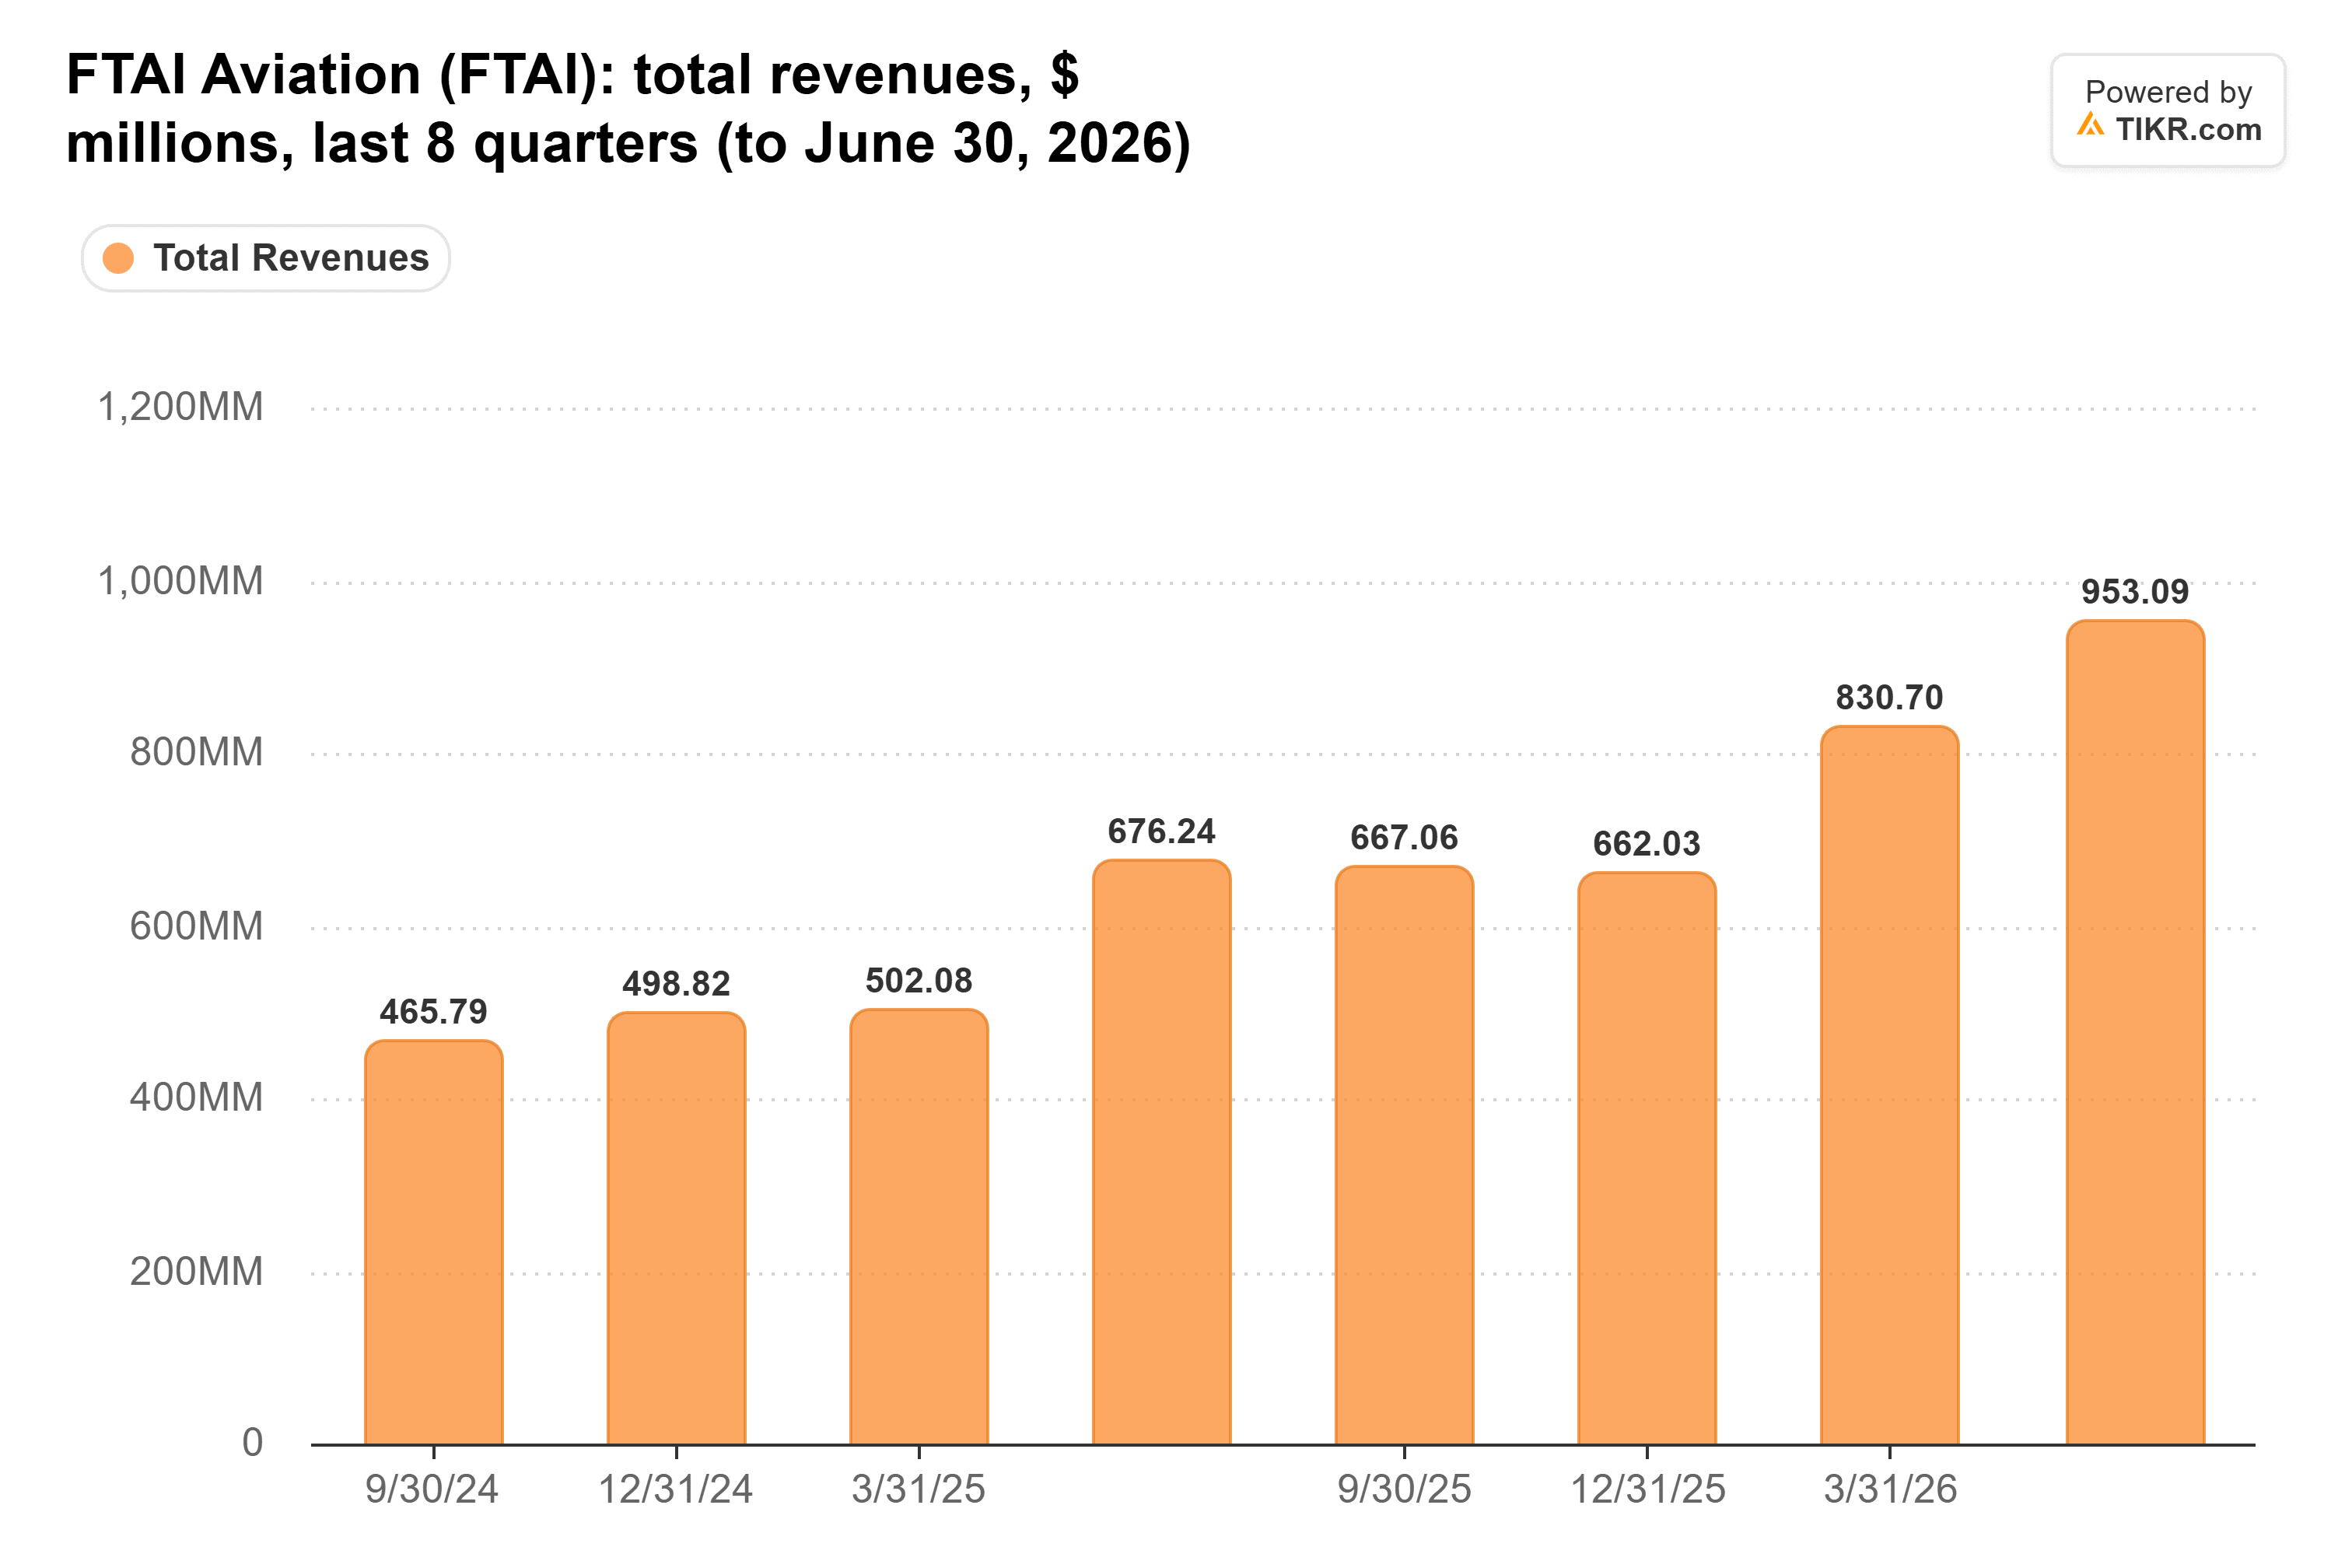Click the bar labeled 667.06
This screenshot has height=1568, width=2352.
(x=1405, y=1155)
